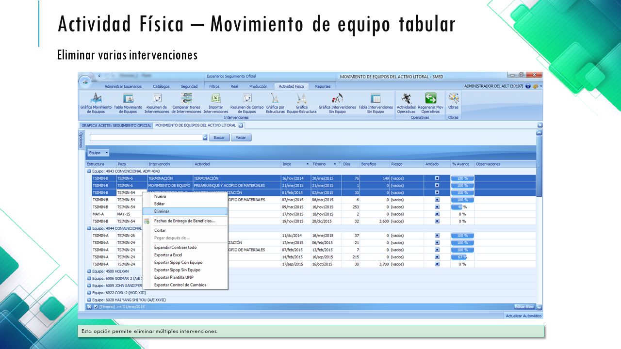Collapse the Equipo 4044 CONVENCIONAL group

click(89, 228)
